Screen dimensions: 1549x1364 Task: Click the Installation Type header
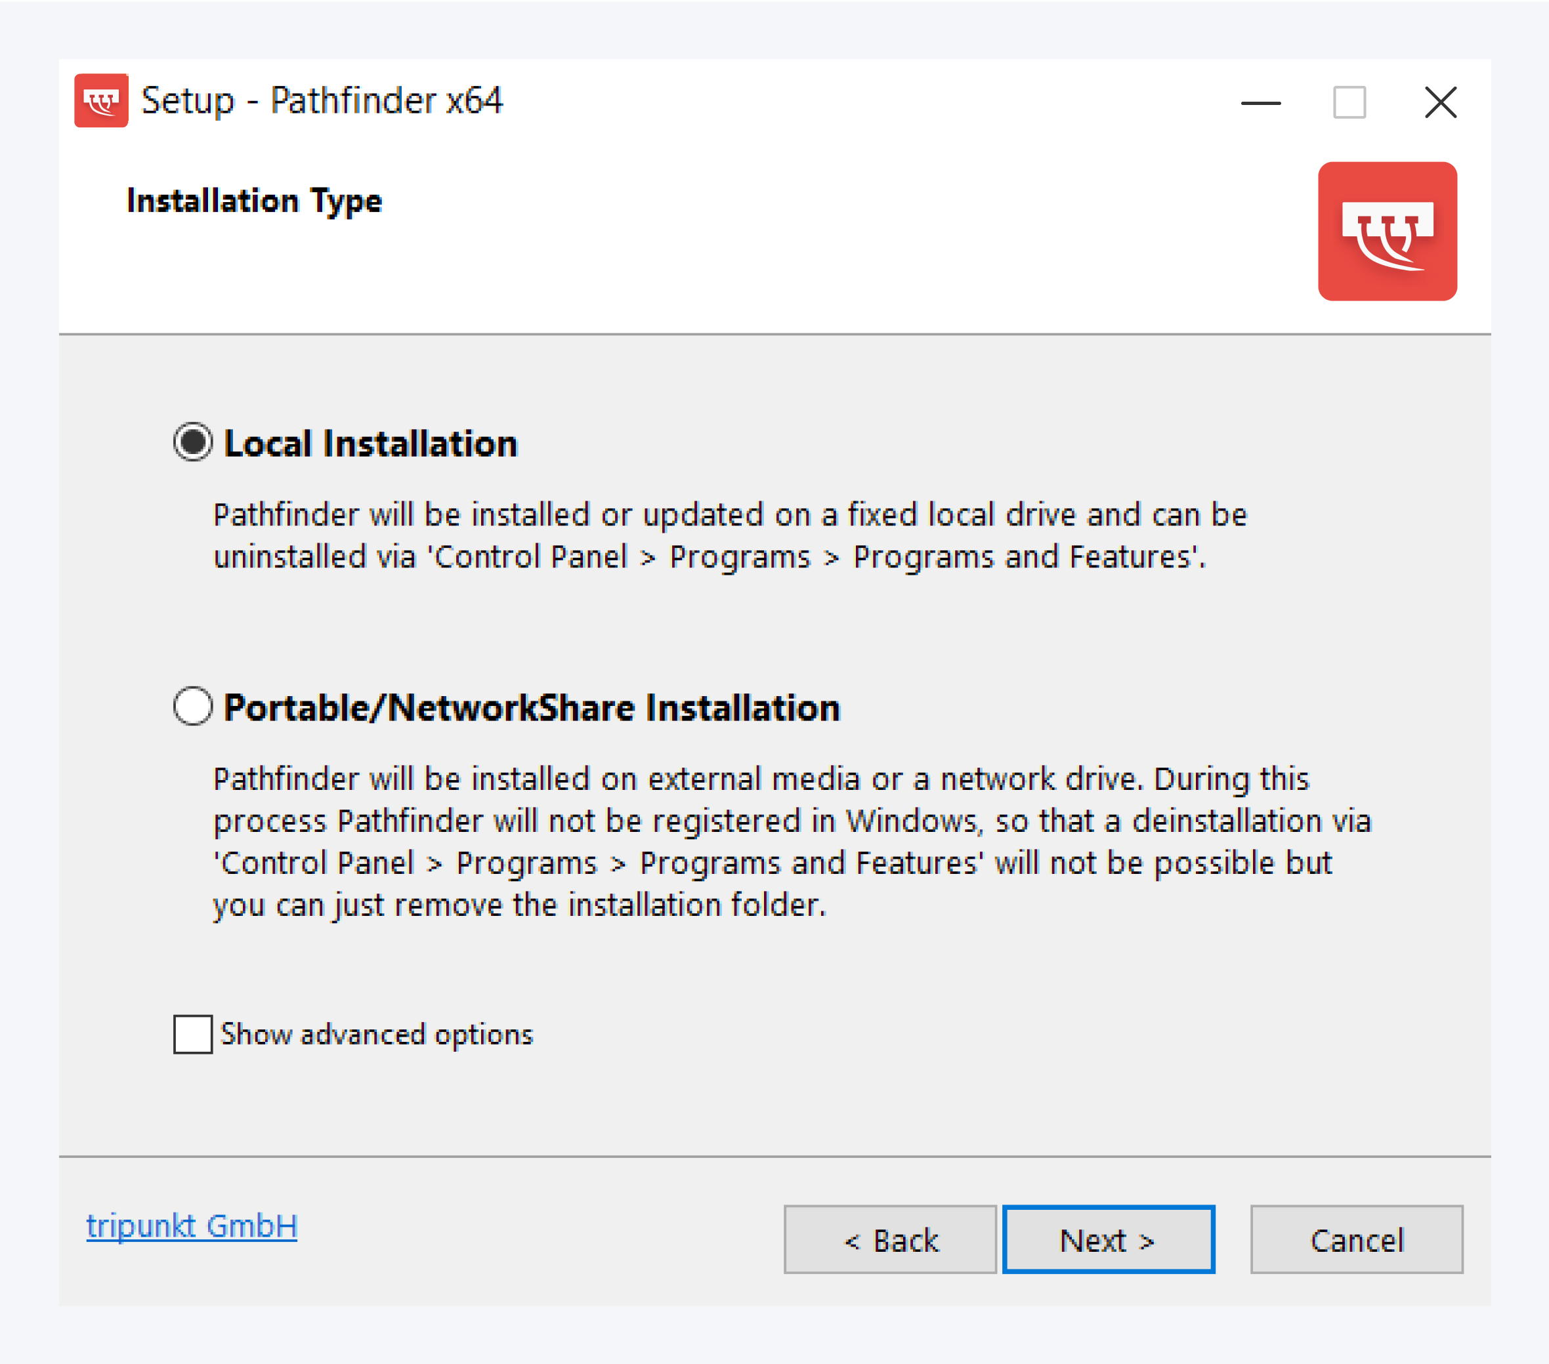click(255, 201)
